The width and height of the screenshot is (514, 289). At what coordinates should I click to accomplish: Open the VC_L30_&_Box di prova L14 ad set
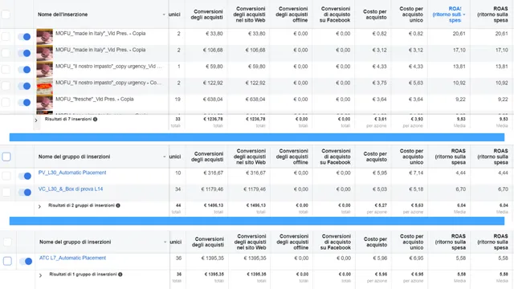point(71,189)
